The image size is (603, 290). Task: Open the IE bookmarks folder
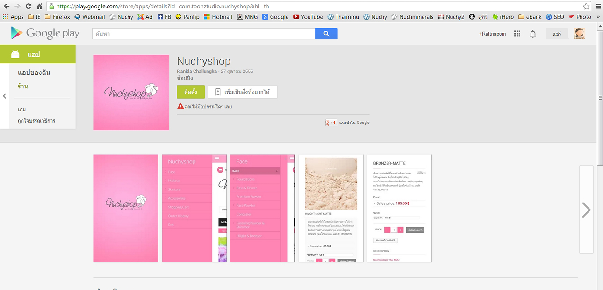(34, 17)
